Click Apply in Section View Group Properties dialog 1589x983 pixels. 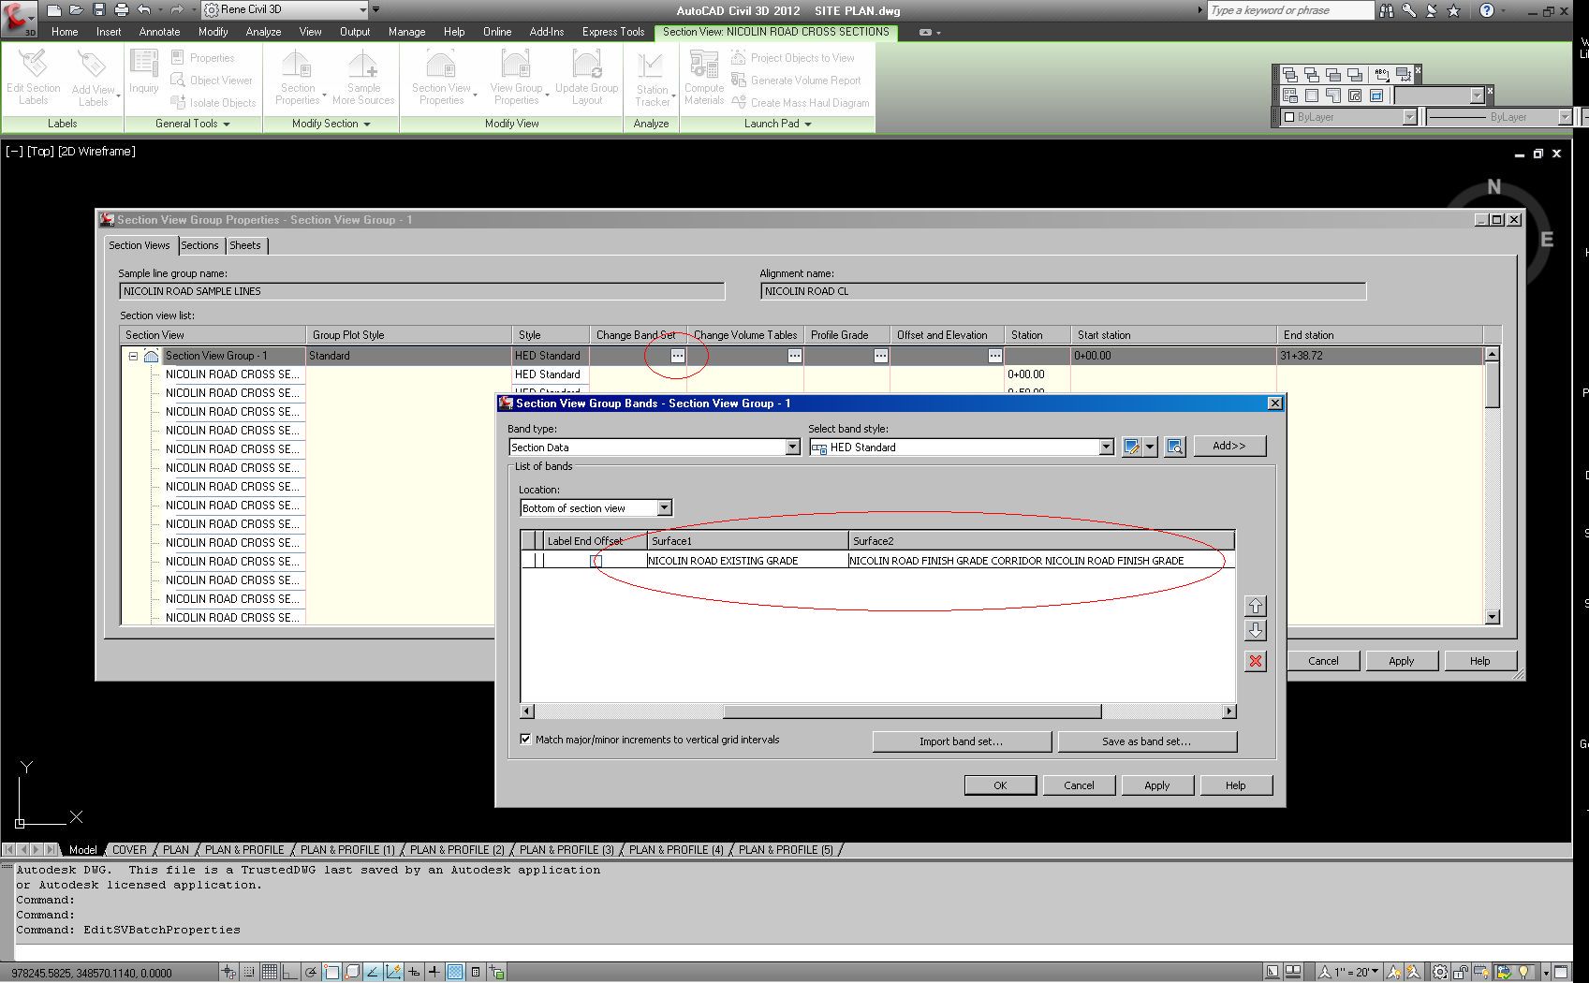tap(1401, 661)
